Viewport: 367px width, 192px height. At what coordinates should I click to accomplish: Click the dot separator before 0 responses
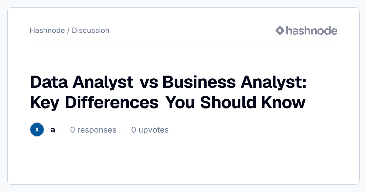pyautogui.click(x=63, y=130)
